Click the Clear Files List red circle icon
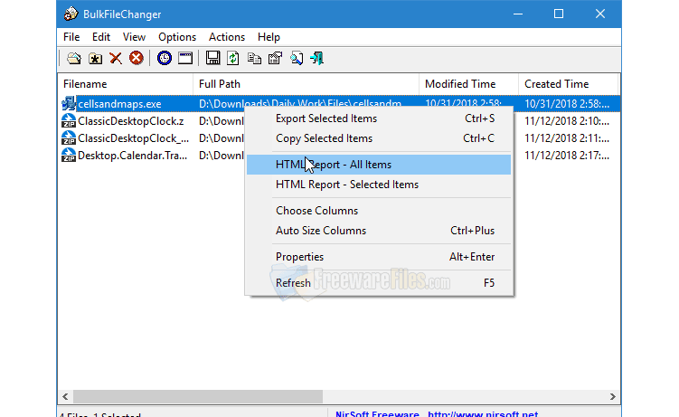The width and height of the screenshot is (679, 417). point(136,58)
